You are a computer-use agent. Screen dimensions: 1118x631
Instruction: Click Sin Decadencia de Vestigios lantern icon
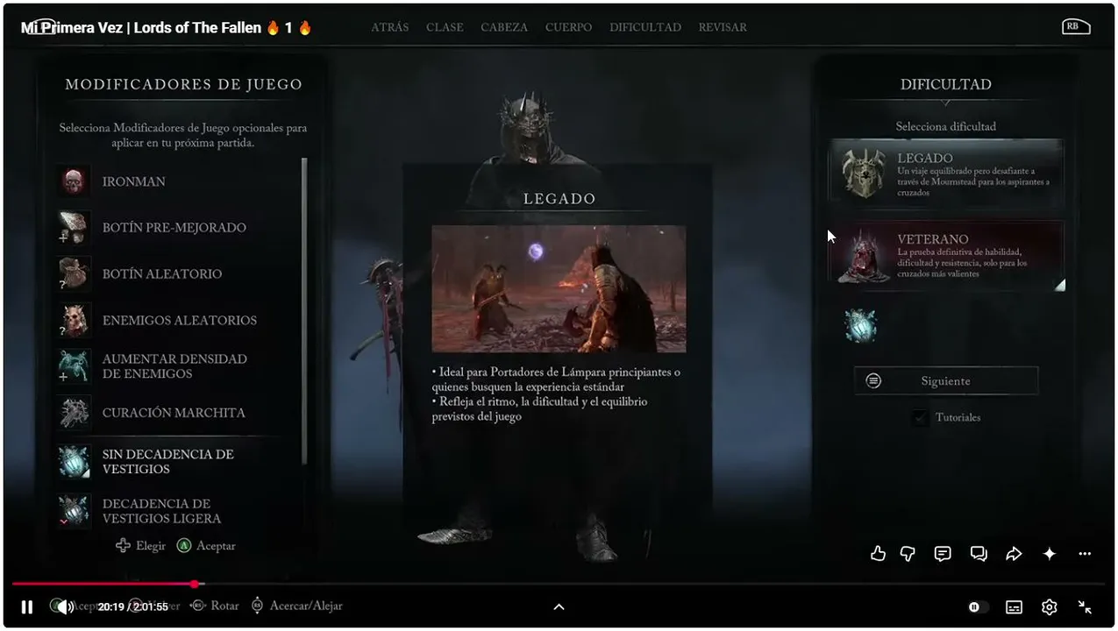point(75,461)
